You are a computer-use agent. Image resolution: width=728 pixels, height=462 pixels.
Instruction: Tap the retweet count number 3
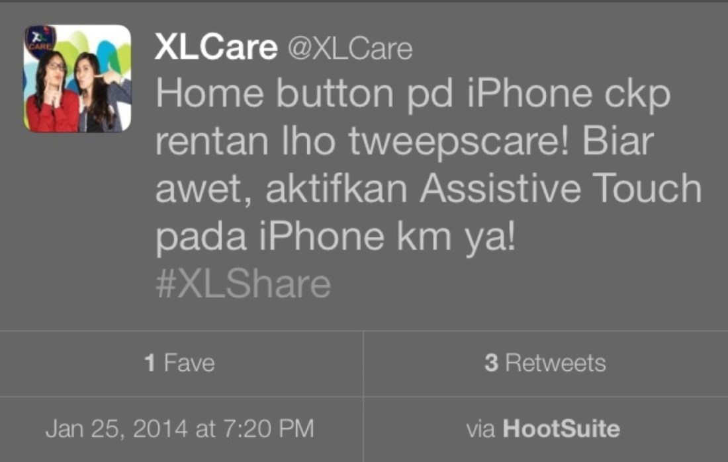491,363
